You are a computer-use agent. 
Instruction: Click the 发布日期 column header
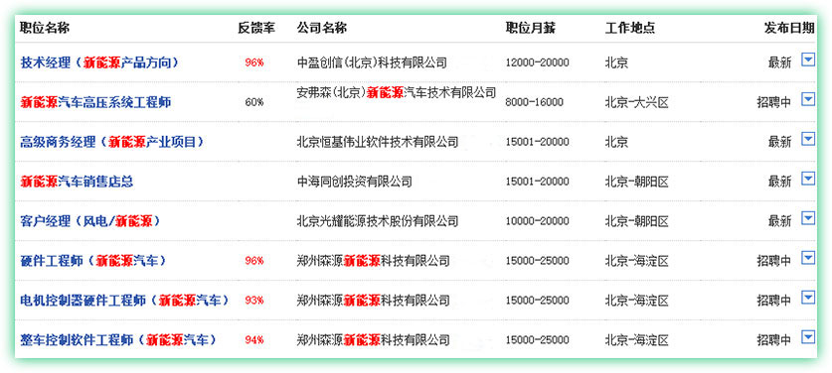point(789,28)
